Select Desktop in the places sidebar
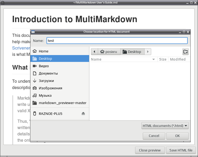This screenshot has height=157, width=198. 60,58
